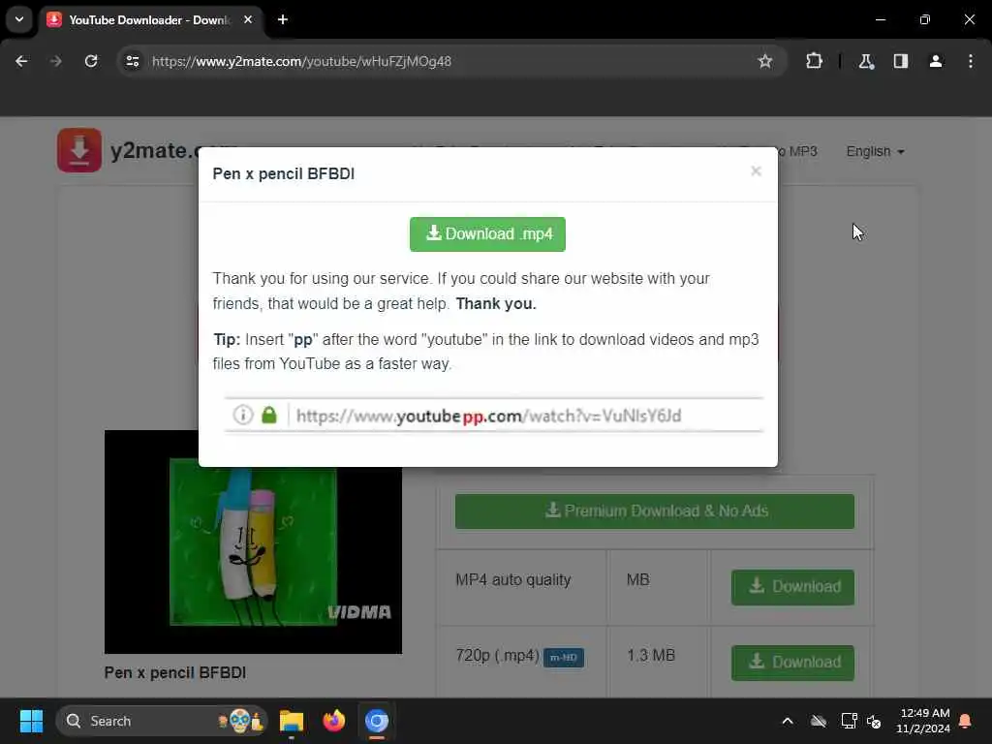
Task: Click the muted volume tray icon
Action: 875,721
